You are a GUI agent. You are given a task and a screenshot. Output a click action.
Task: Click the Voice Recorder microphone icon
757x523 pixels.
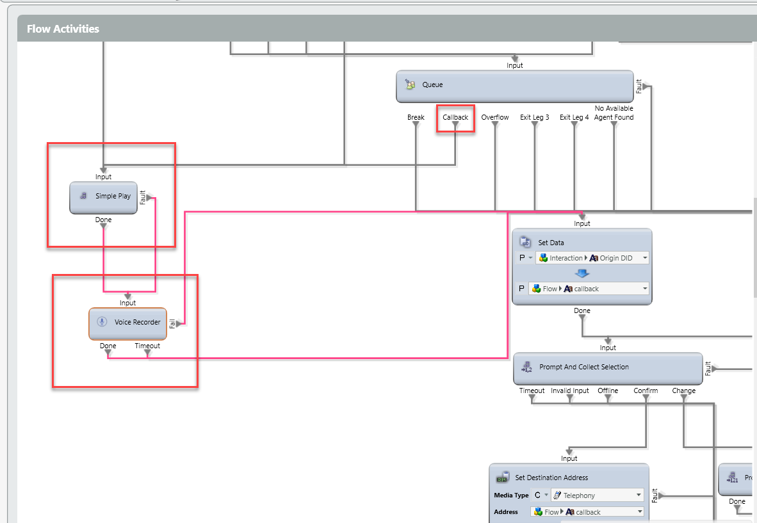click(x=101, y=322)
